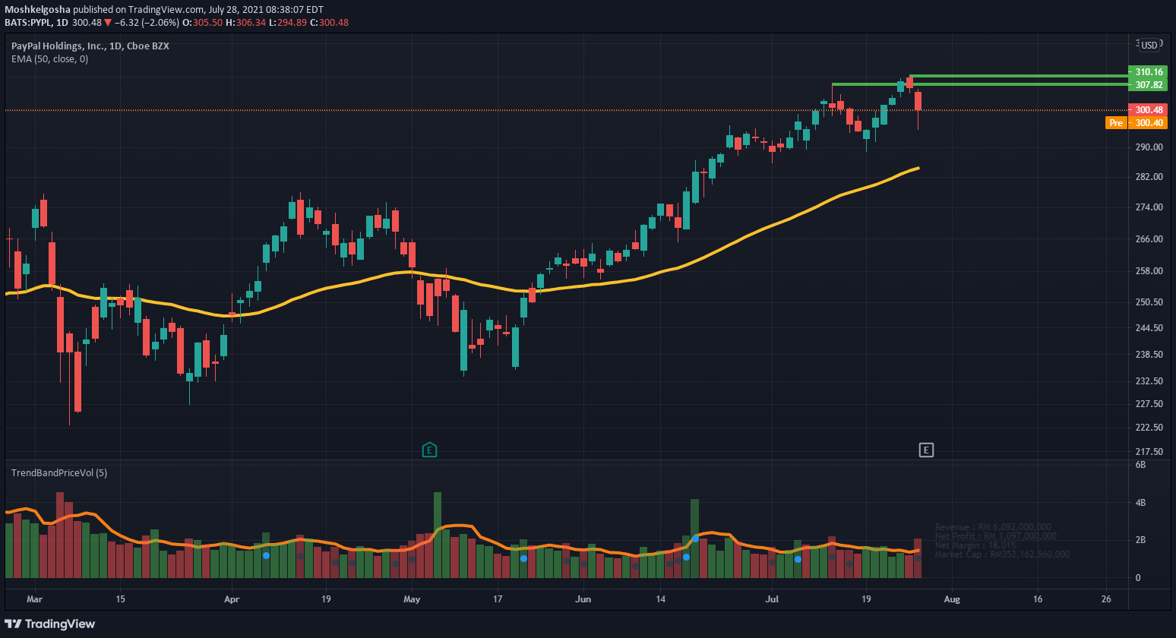Click the May label on time axis
Image resolution: width=1176 pixels, height=638 pixels.
pos(412,599)
